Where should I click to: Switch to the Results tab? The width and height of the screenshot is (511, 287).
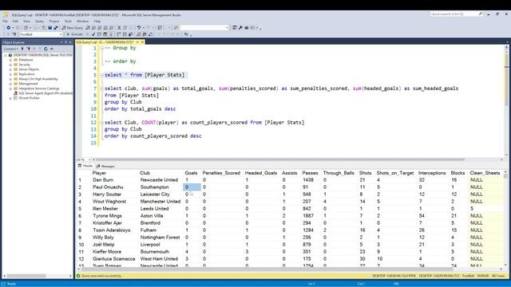click(85, 166)
